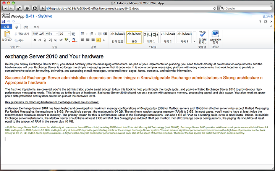Click the Cut (잘라내기) scissors button
Viewport: 275px width, 171px height.
(22, 34)
